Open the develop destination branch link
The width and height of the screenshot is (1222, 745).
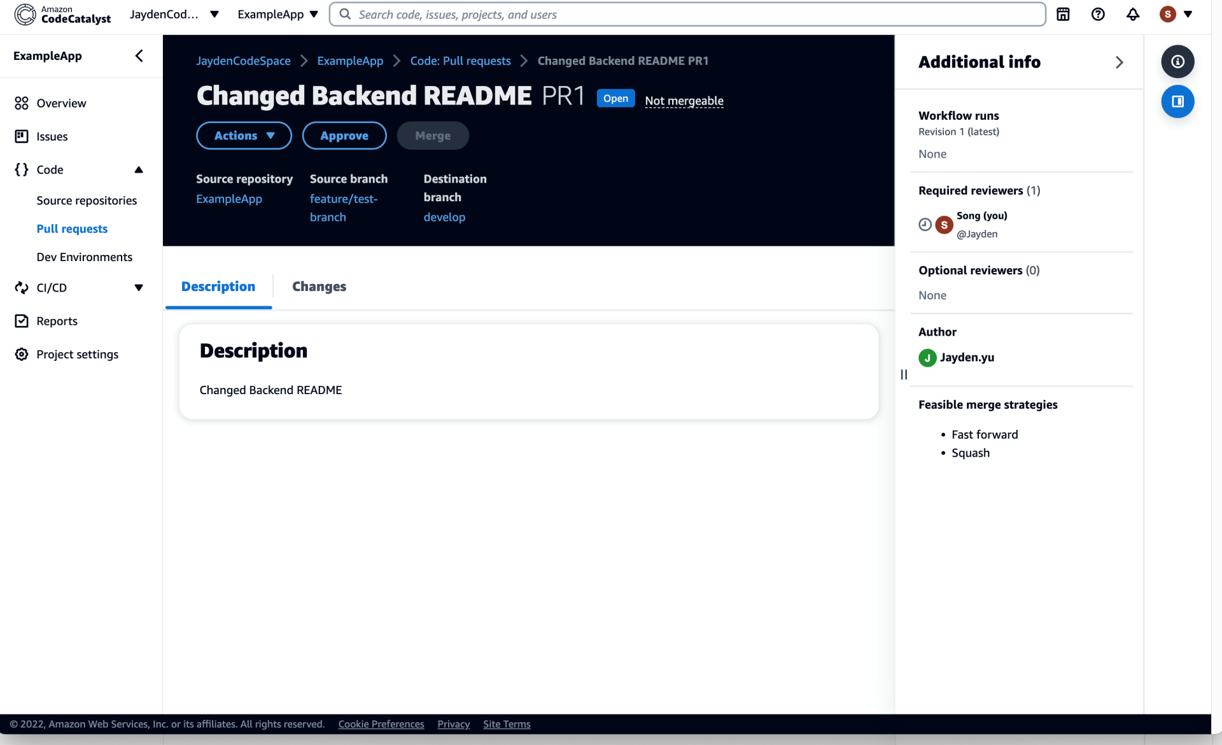(x=444, y=217)
